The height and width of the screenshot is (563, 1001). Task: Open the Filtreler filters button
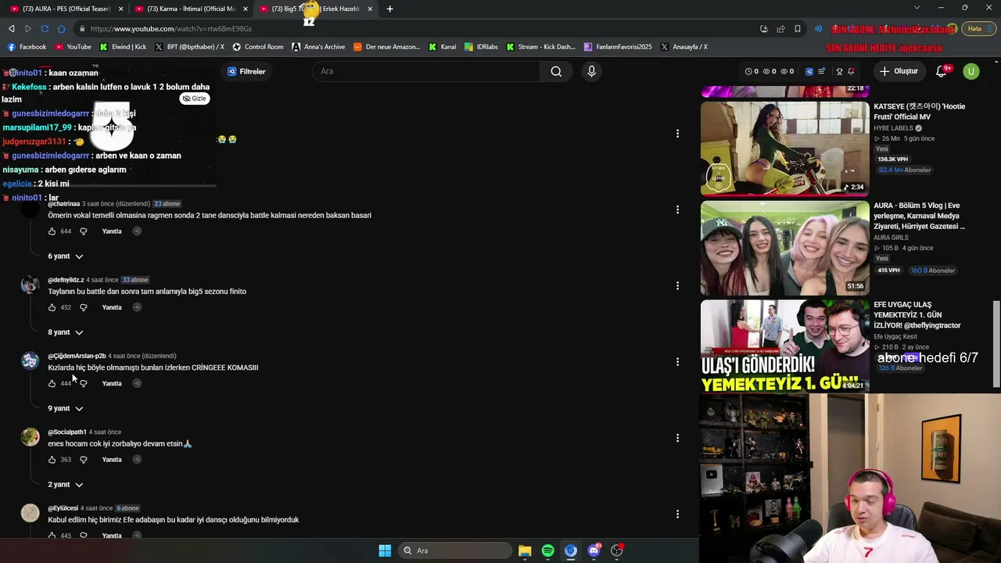(x=246, y=71)
